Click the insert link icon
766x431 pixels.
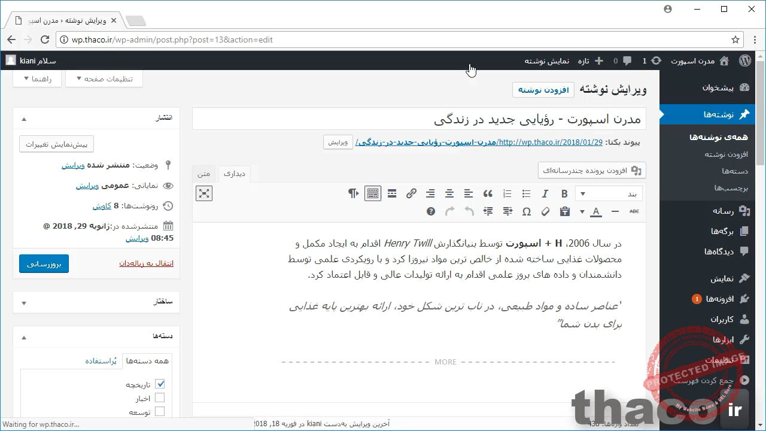pos(411,193)
